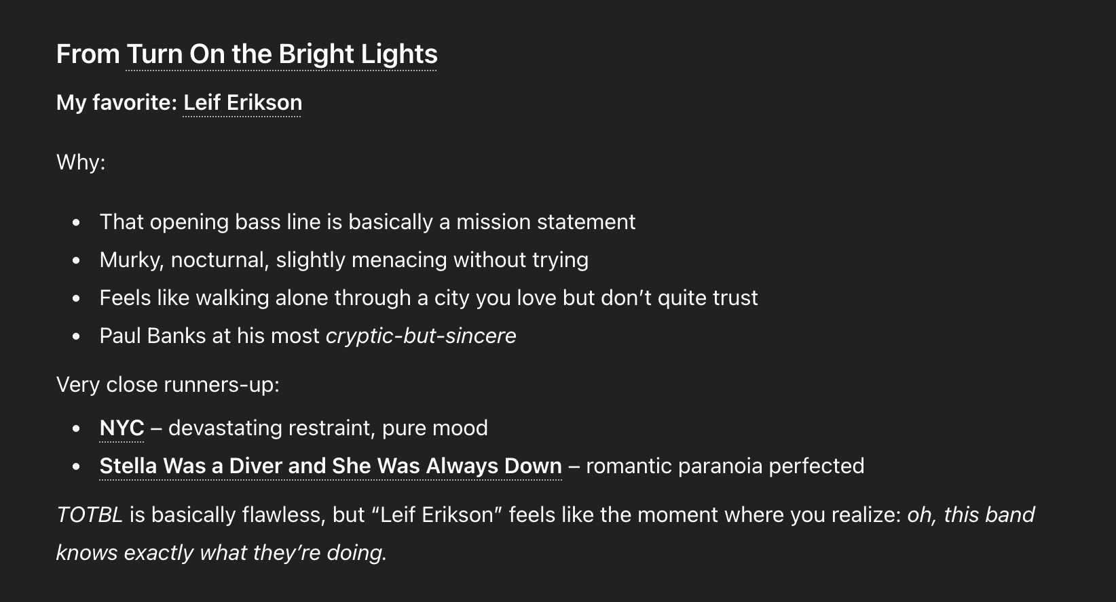Click the word From in the heading

[88, 54]
